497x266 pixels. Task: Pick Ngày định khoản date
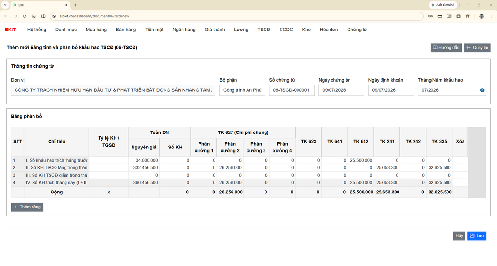(x=391, y=90)
